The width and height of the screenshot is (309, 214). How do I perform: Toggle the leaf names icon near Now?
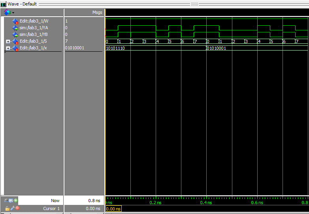(x=6, y=201)
